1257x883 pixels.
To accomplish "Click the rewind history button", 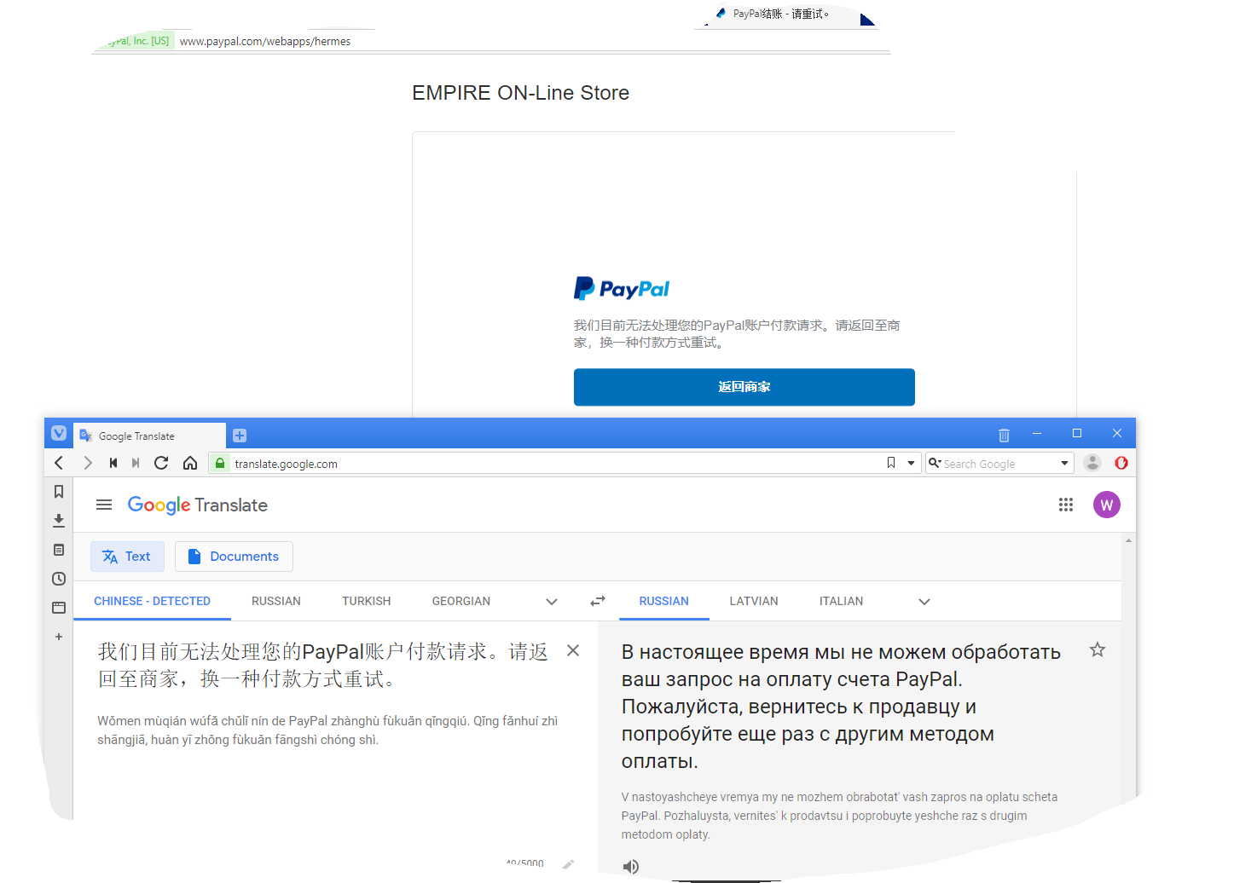I will tap(113, 463).
